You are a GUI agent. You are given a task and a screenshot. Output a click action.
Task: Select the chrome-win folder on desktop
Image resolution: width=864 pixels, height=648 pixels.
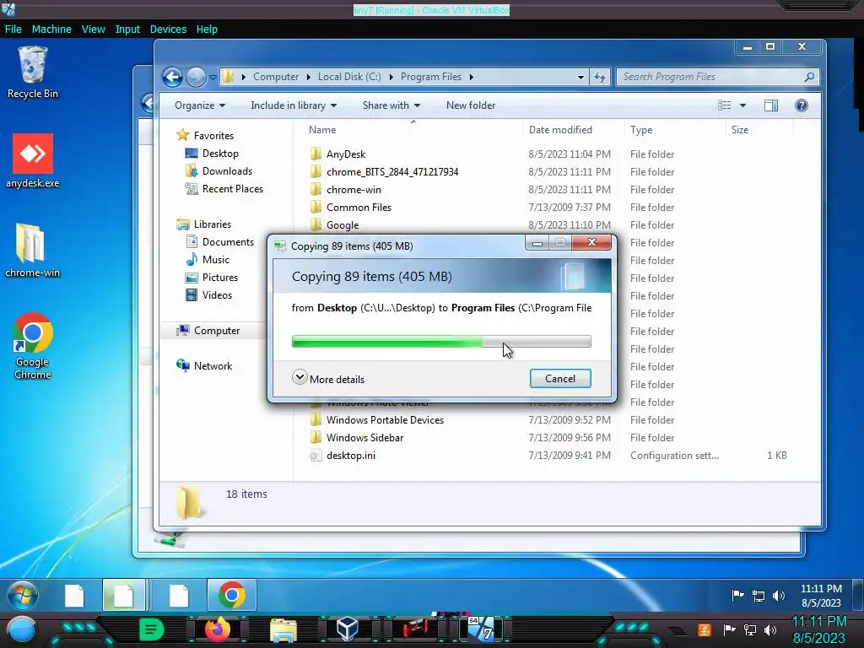point(33,250)
